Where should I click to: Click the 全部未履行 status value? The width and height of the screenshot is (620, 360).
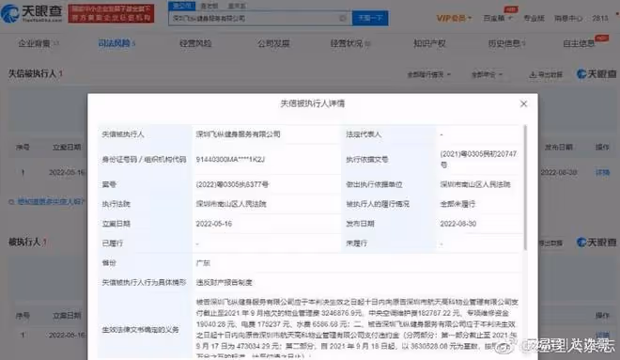click(x=457, y=204)
